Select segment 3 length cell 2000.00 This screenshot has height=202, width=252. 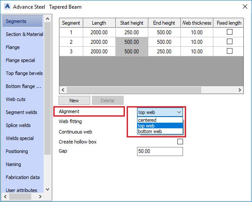[x=99, y=52]
